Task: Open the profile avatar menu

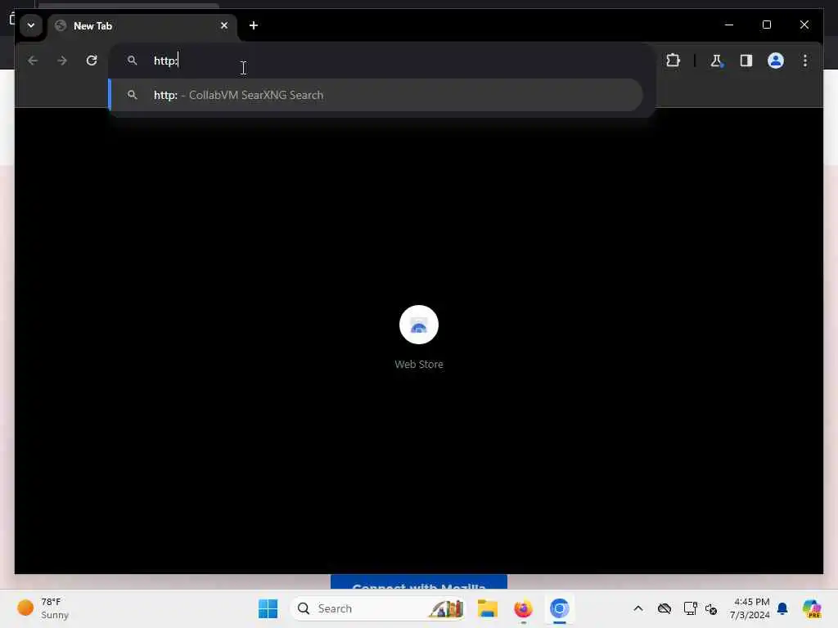Action: coord(776,61)
